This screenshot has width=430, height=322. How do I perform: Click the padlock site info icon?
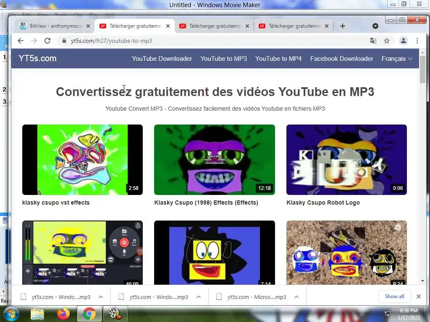coord(64,41)
